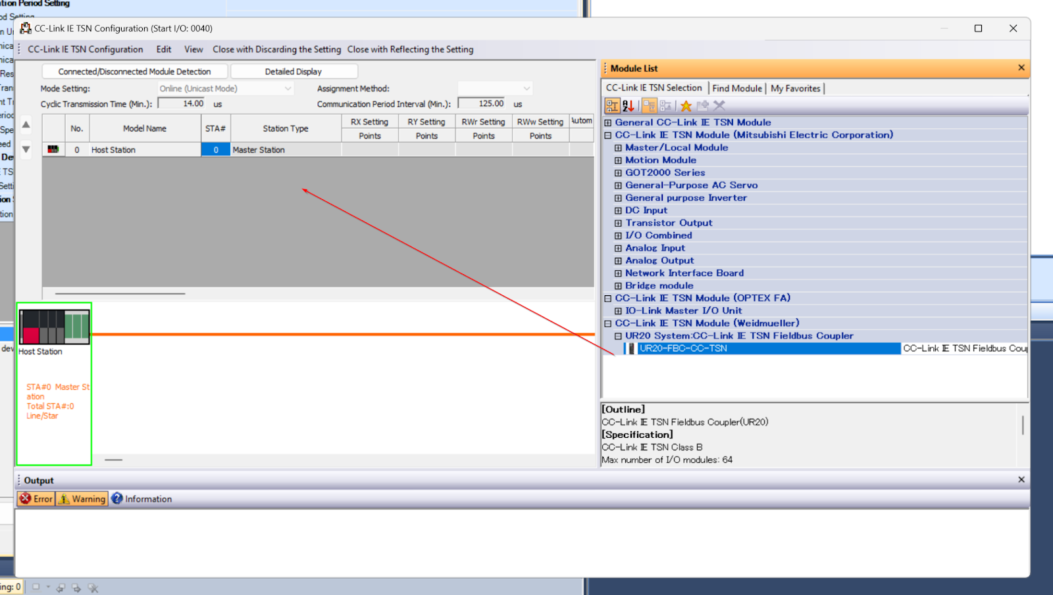Click the grey X delete icon in Module List toolbar
1053x595 pixels.
719,106
